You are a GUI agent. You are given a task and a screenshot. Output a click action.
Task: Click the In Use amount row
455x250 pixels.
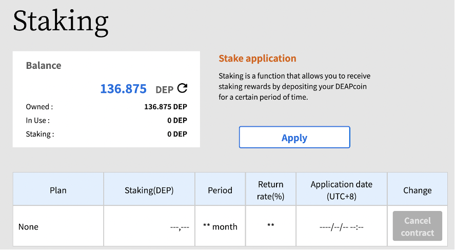point(106,120)
